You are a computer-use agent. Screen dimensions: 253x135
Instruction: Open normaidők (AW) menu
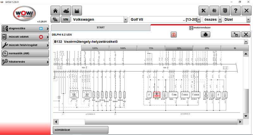25,53
